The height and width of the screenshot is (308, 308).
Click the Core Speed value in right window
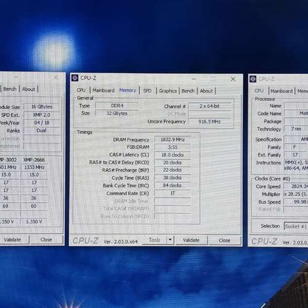tap(296, 186)
